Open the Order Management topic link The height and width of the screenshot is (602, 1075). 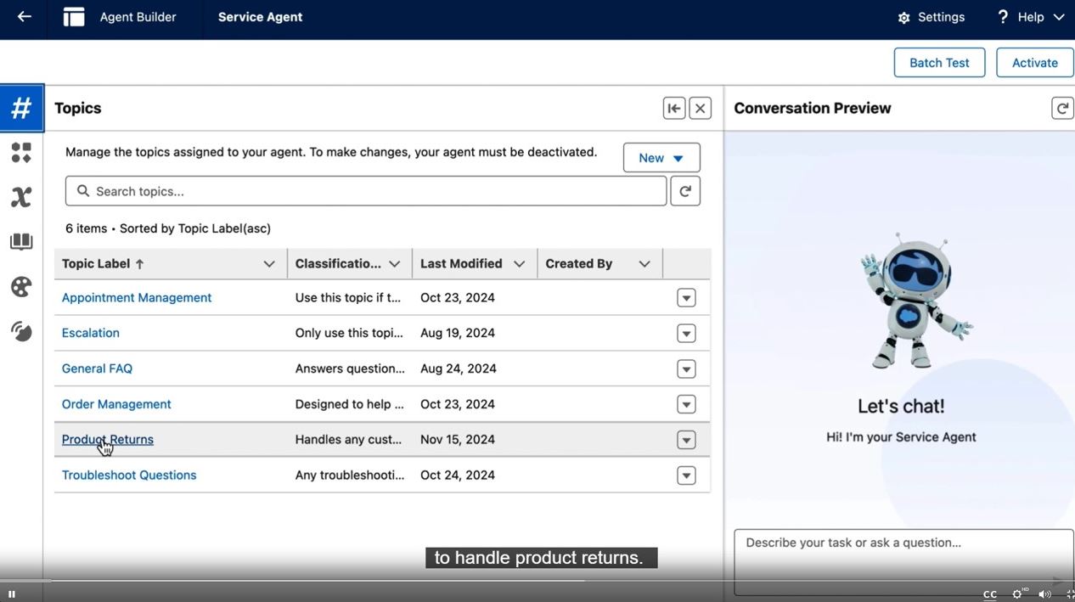(116, 404)
